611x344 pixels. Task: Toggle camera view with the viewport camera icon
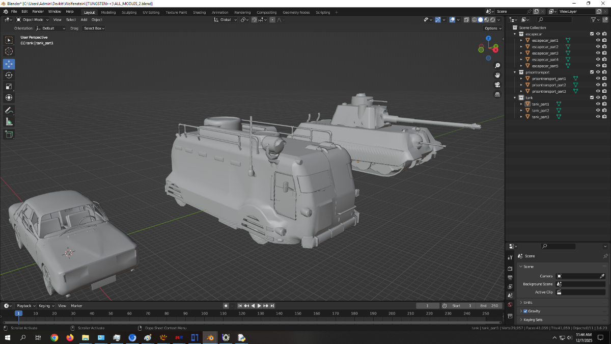[x=497, y=85]
